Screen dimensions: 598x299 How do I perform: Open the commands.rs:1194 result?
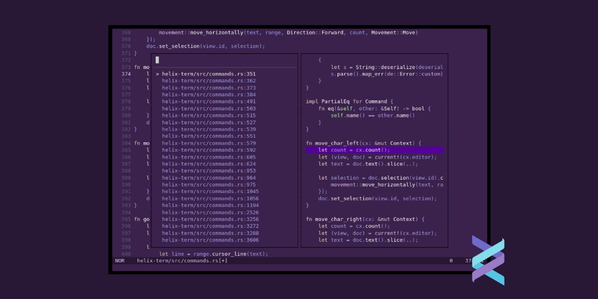[x=210, y=205]
